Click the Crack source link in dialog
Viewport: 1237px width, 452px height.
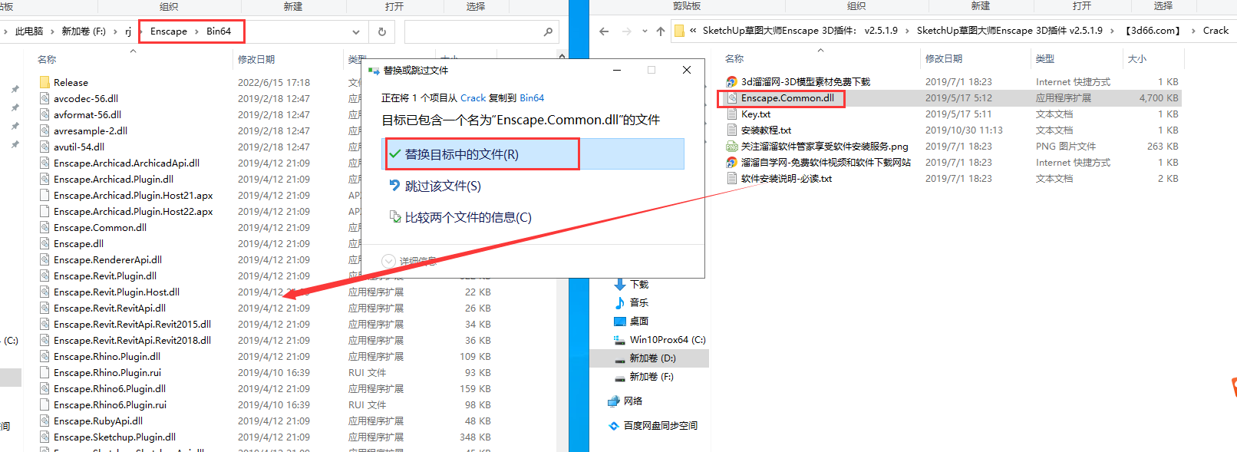pos(473,97)
